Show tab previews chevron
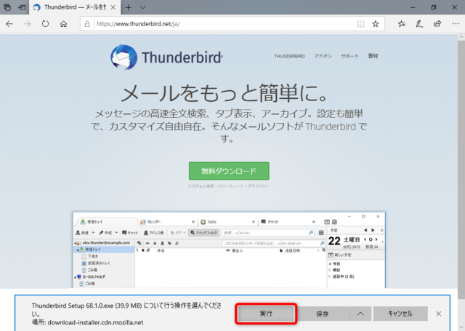Screen dimensions: 465x331 [142, 7]
